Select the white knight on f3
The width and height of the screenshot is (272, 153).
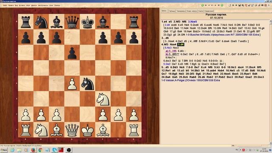coord(103,99)
